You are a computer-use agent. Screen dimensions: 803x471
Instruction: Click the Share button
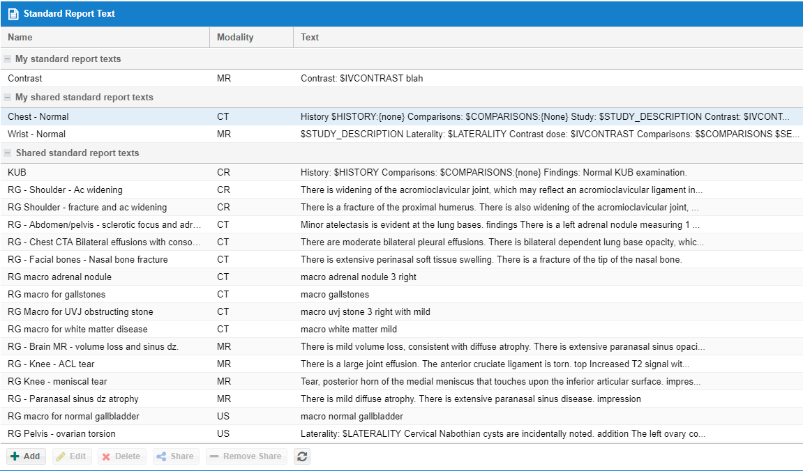[176, 456]
